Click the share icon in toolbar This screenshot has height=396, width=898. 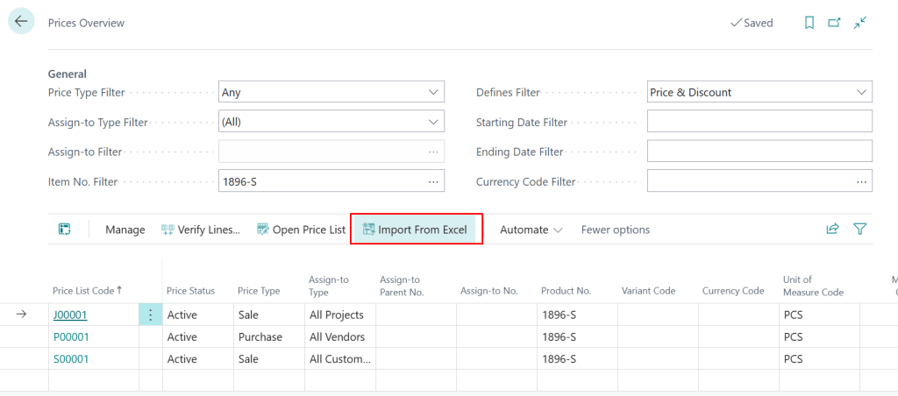[x=832, y=230]
